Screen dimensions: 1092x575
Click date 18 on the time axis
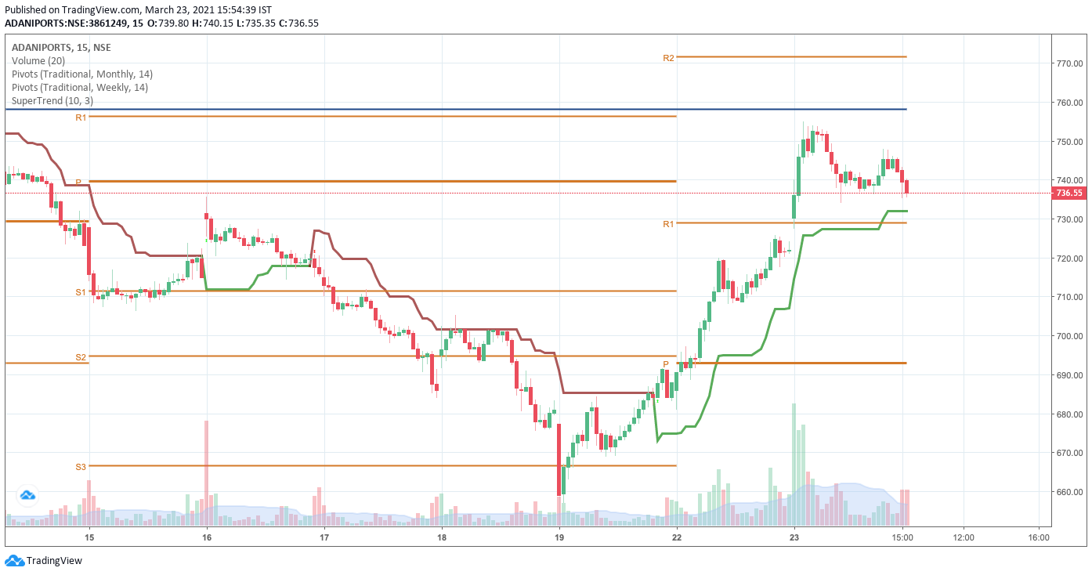[x=442, y=537]
